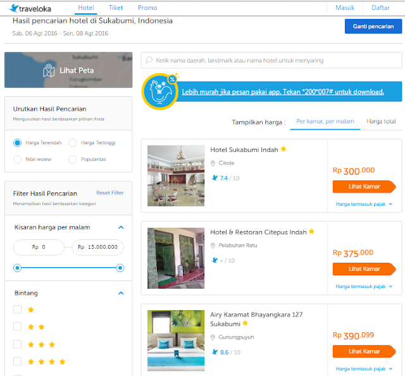Viewport: 405px width, 376px height.
Task: Click the Pelabuhan Ratu location pin icon
Action: (213, 246)
